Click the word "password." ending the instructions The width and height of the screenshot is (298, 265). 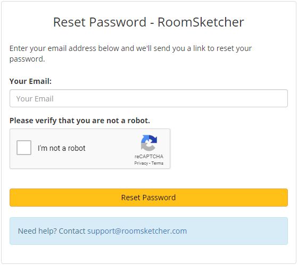point(27,59)
